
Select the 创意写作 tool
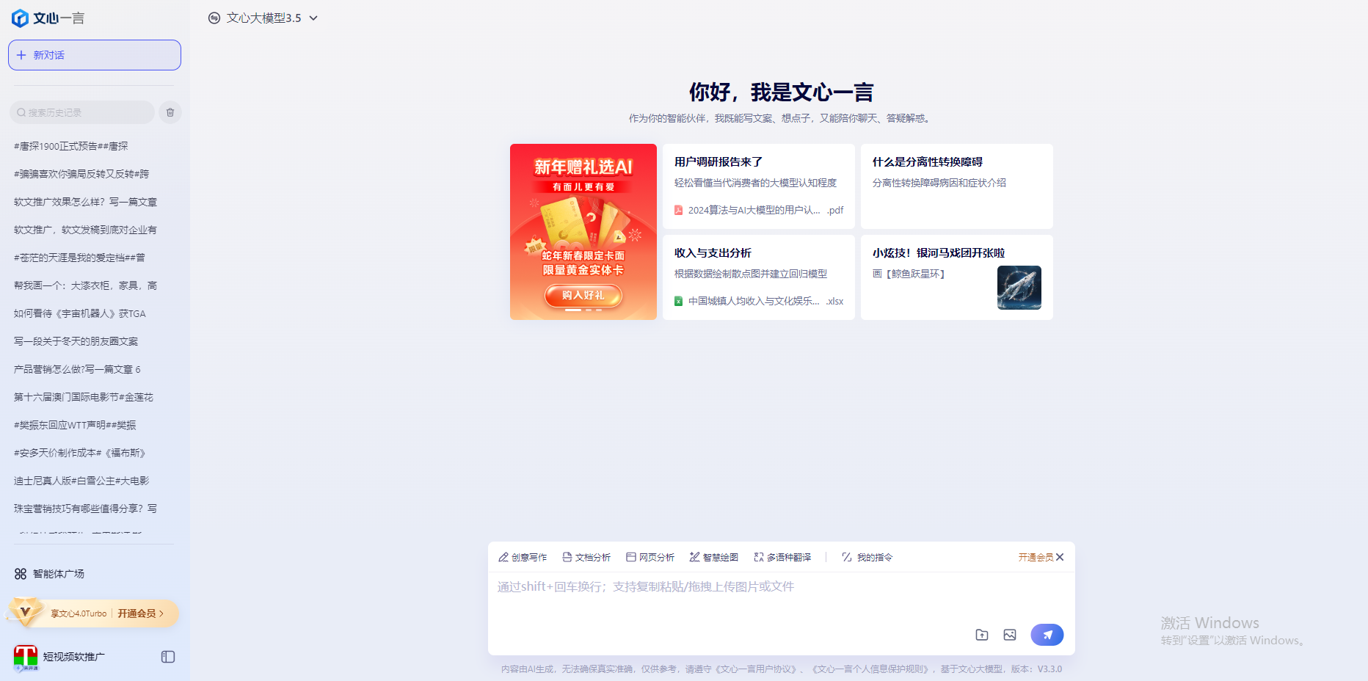pos(523,558)
